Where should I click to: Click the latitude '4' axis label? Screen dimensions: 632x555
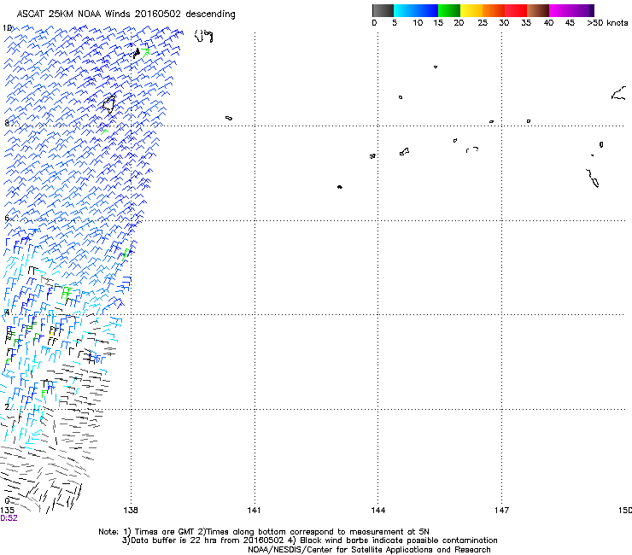tap(7, 312)
